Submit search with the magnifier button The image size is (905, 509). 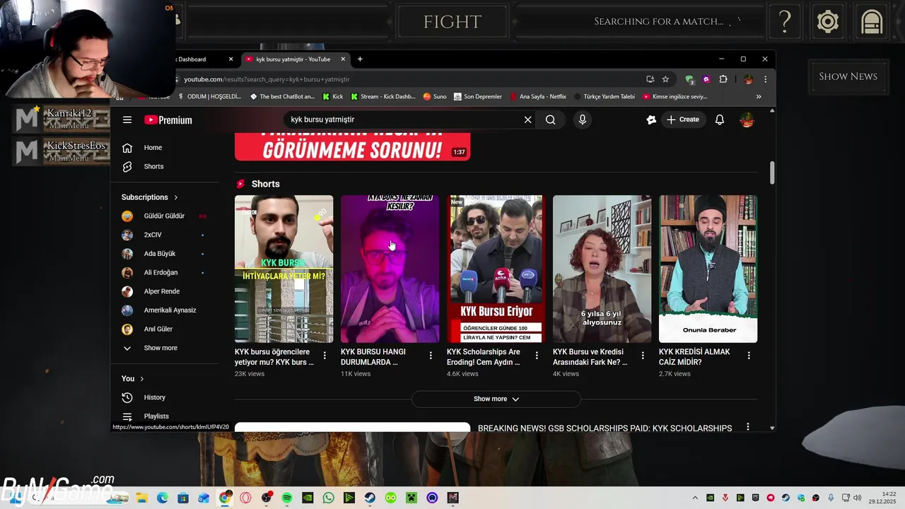550,120
